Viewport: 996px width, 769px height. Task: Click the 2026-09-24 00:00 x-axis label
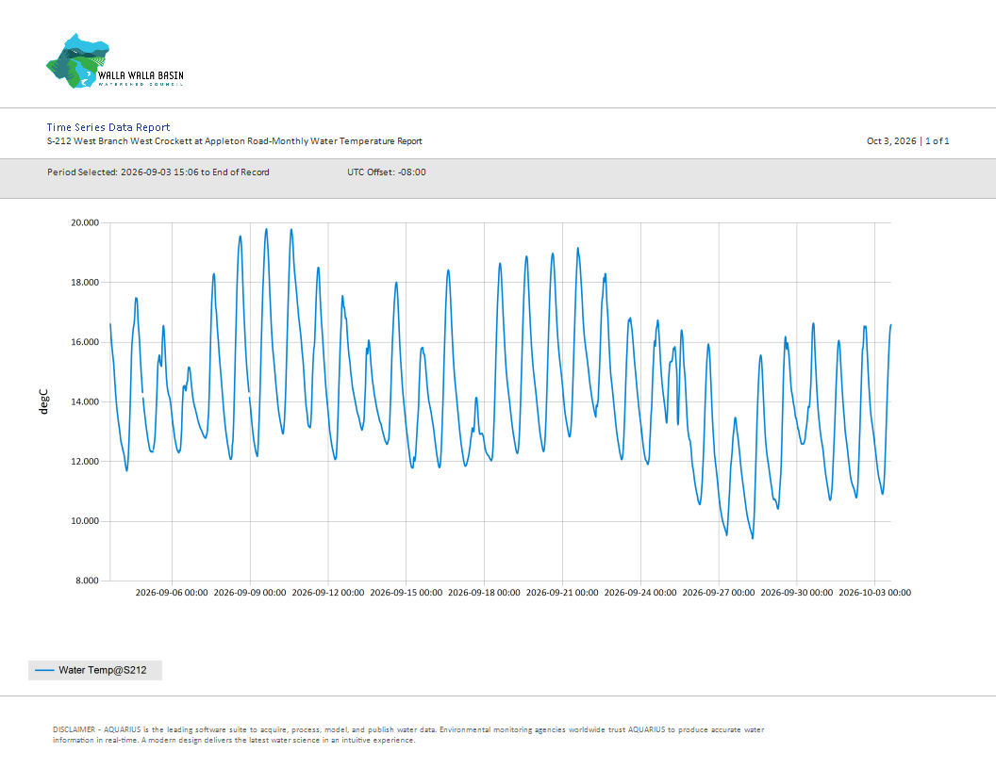coord(640,593)
